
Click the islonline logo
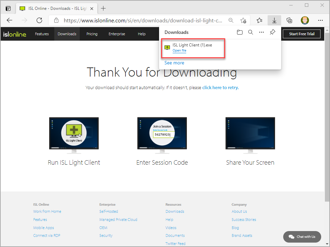tap(15, 34)
